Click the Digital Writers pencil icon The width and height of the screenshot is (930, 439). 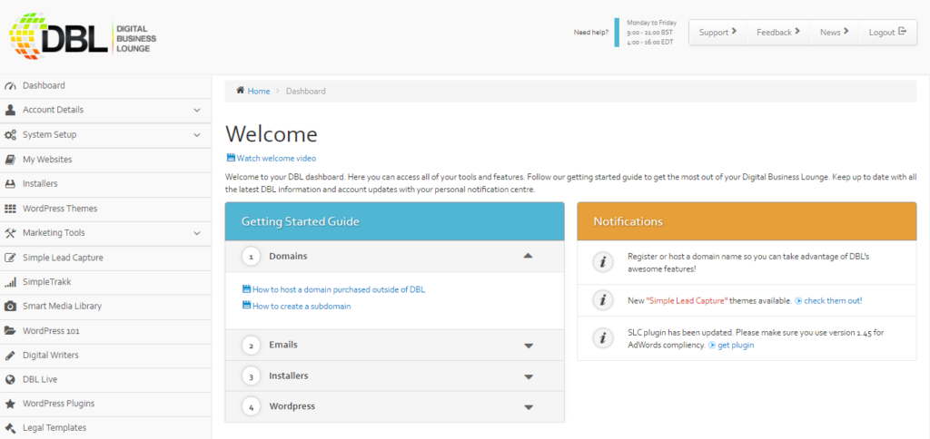[x=10, y=356]
